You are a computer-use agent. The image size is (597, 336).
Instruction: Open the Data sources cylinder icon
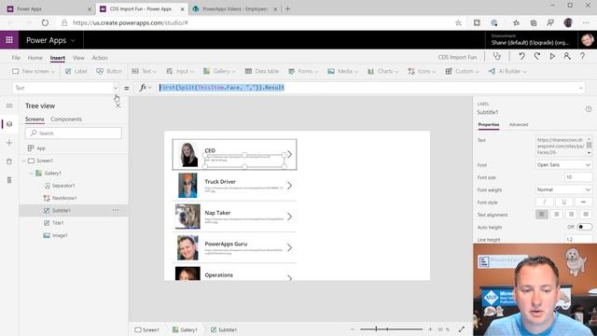(9, 161)
